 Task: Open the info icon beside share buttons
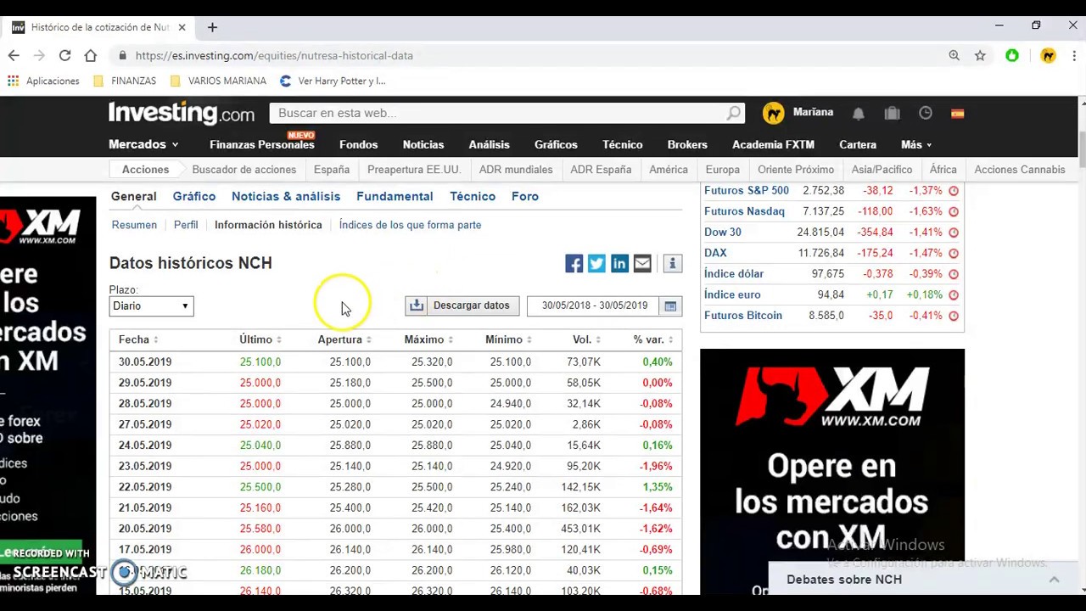(x=672, y=264)
